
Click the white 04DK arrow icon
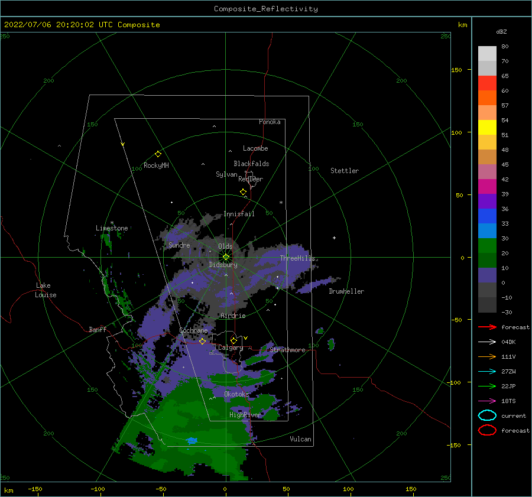pos(487,342)
